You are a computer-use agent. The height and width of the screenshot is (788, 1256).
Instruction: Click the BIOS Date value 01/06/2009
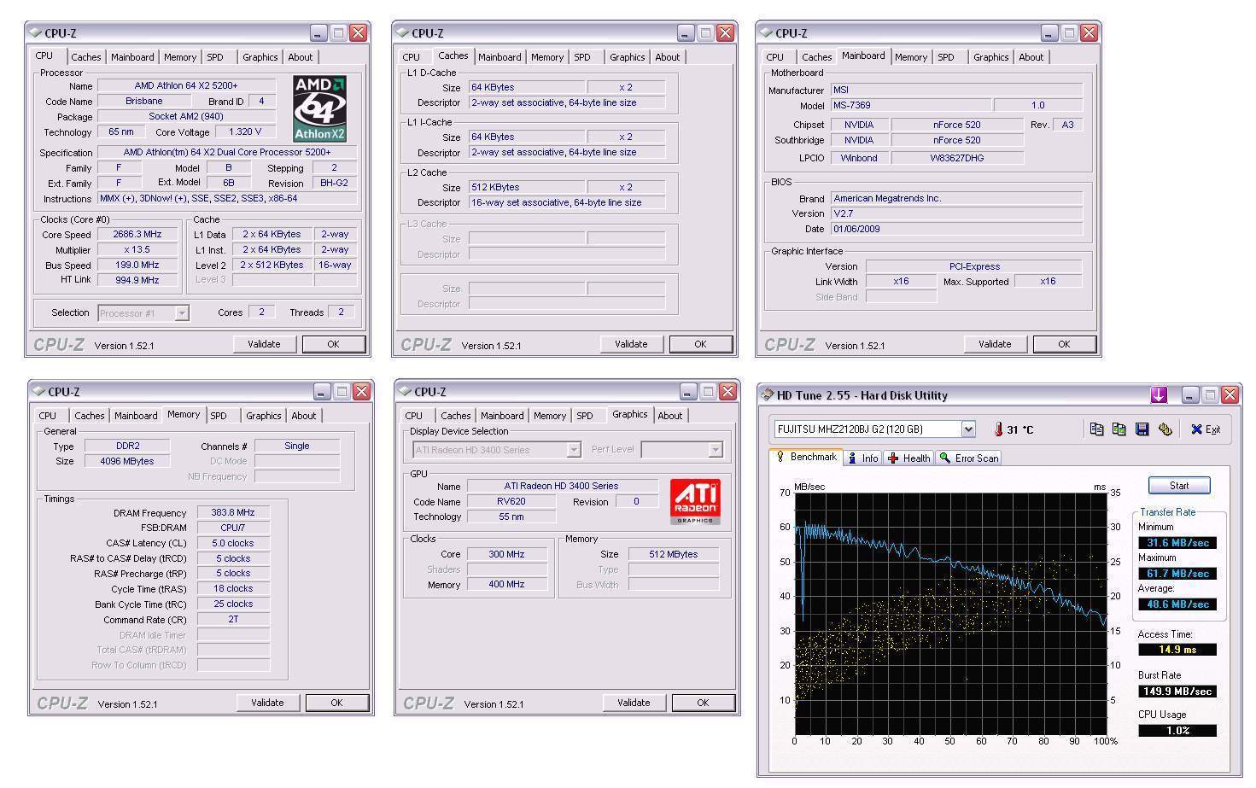click(x=956, y=229)
